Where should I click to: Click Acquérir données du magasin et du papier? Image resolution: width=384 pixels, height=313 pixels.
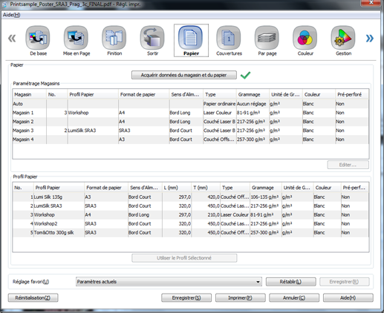184,75
